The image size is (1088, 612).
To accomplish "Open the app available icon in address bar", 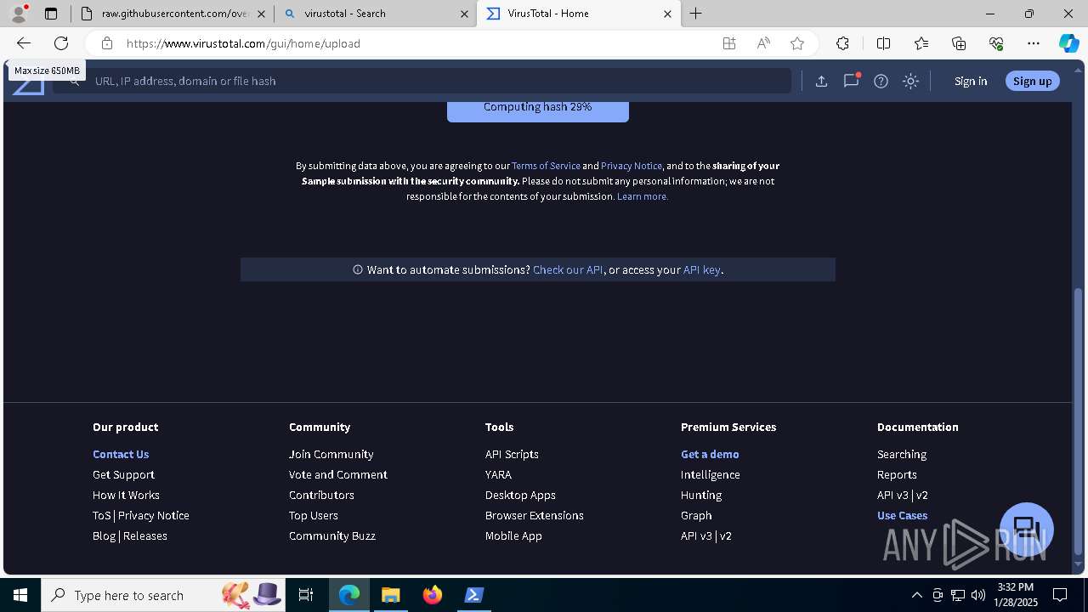I will pyautogui.click(x=728, y=43).
